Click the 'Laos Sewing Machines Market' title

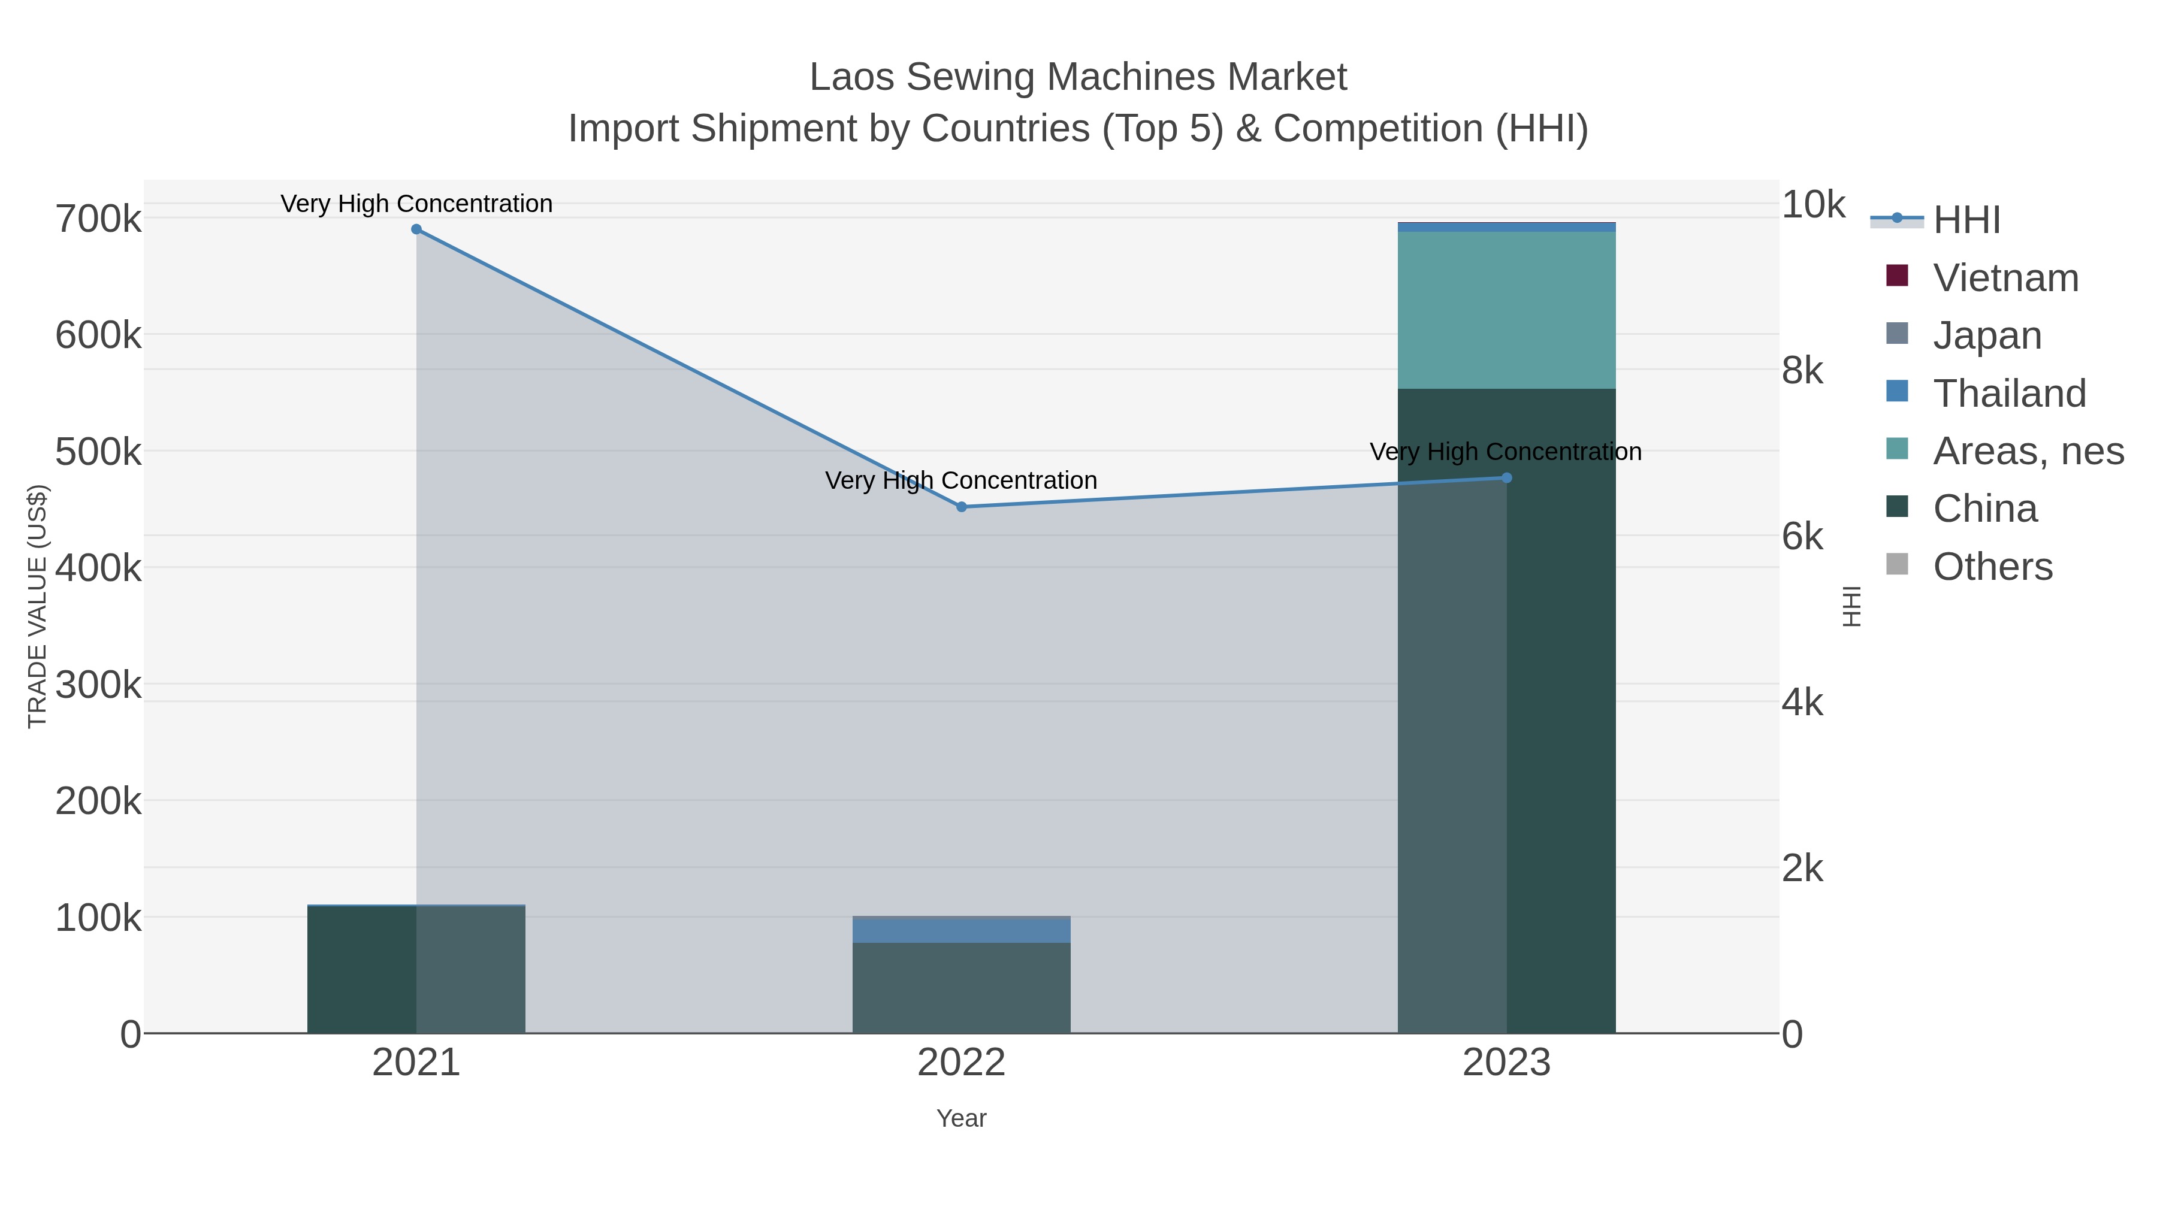(x=1078, y=77)
